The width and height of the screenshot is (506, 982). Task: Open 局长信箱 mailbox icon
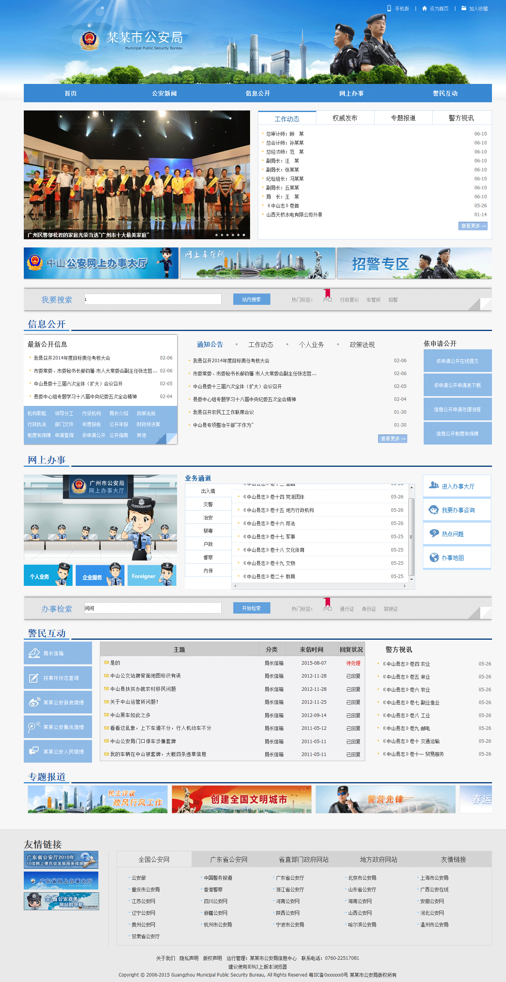[34, 653]
